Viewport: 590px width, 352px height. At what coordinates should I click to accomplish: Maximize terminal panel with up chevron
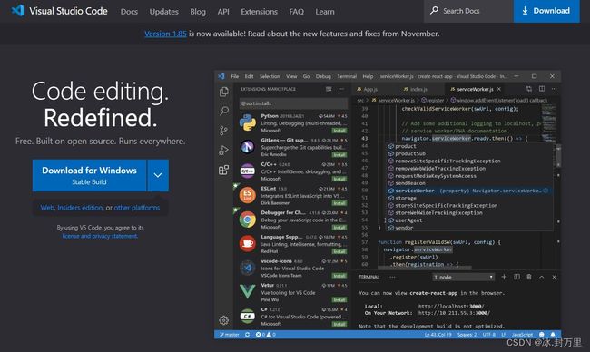point(542,277)
